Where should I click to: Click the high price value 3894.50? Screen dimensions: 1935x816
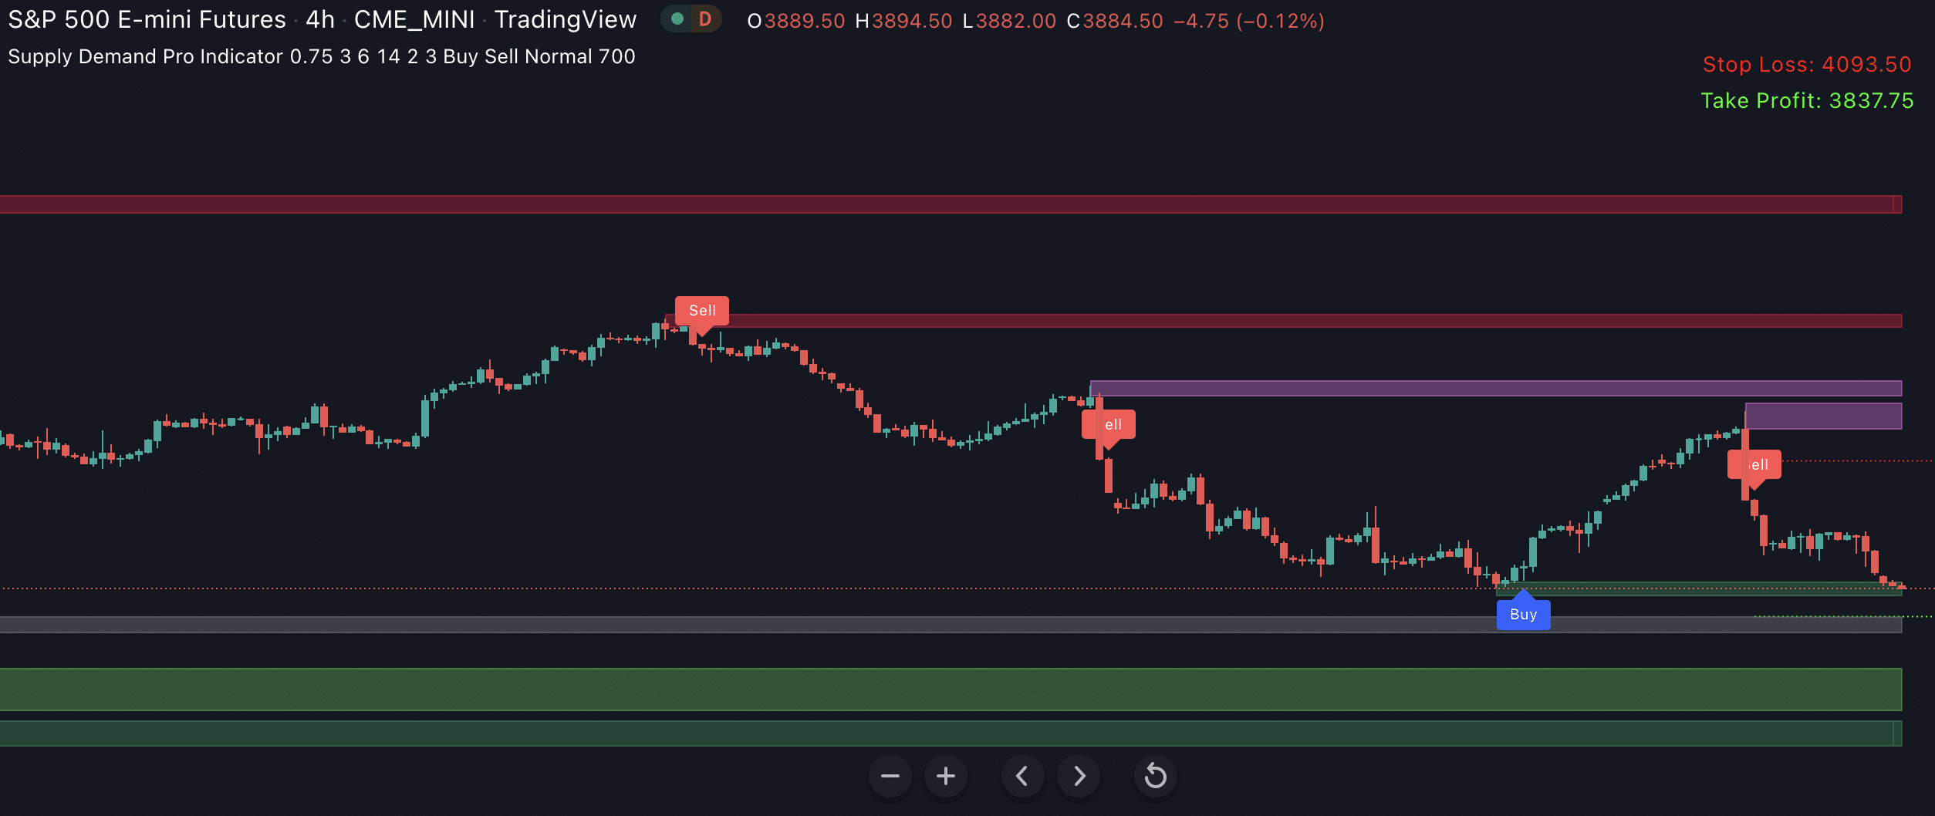pyautogui.click(x=912, y=21)
